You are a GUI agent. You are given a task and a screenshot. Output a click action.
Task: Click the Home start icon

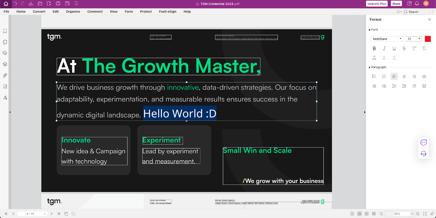coord(6,4)
